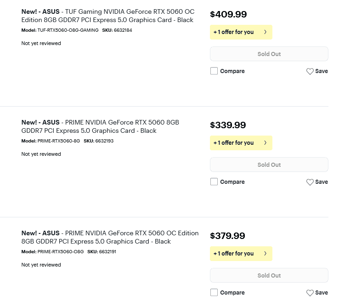Viewport: 339px width, 301px height.
Task: Tick Compare checkbox for $339.99 PRIME card
Action: pos(214,182)
